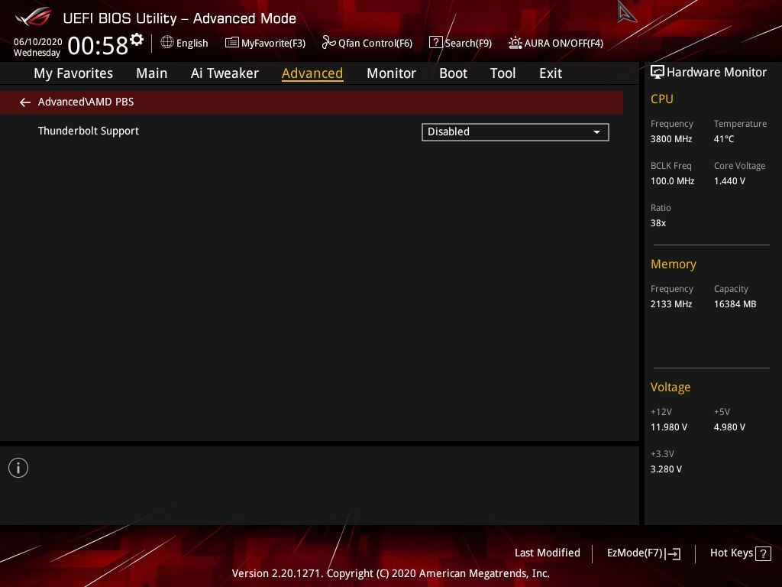This screenshot has height=587, width=782.
Task: Click the Memory section heading
Action: click(x=674, y=264)
